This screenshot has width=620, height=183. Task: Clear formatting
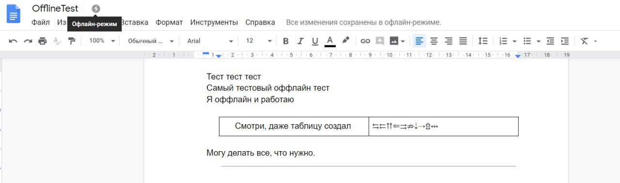point(584,41)
